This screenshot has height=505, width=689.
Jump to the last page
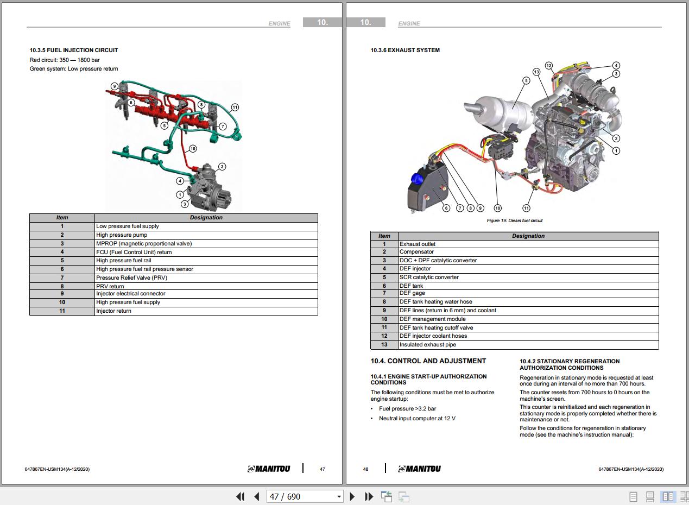click(369, 496)
